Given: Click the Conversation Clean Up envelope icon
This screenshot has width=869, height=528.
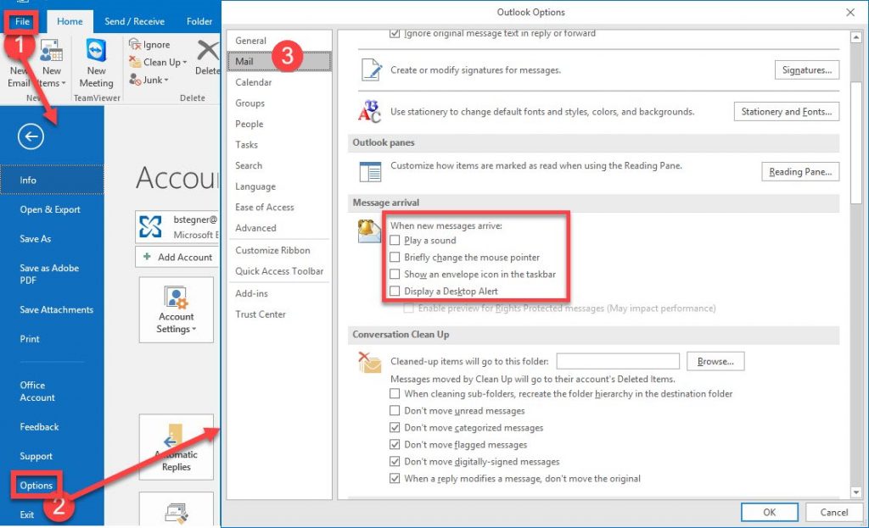Looking at the screenshot, I should [x=370, y=363].
